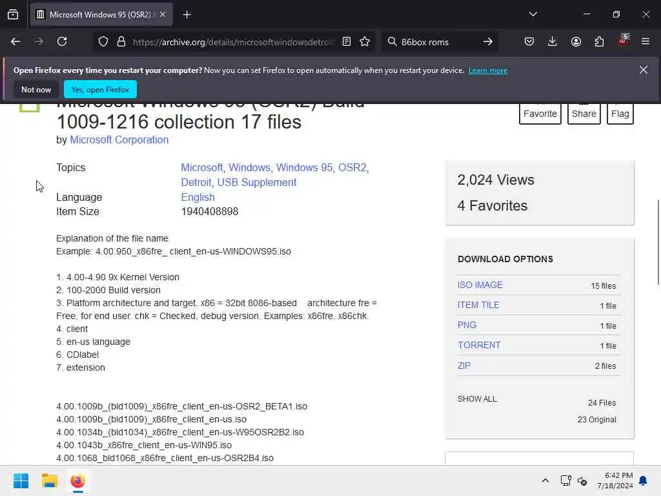This screenshot has width=661, height=496.
Task: Select the Microsoft Windows 95 (OSR2) tab
Action: point(101,15)
